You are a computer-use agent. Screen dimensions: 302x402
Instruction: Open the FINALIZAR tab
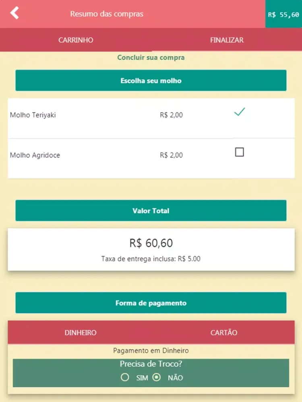(x=227, y=40)
